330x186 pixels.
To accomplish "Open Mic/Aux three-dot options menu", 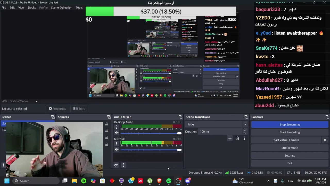I will pos(117,144).
